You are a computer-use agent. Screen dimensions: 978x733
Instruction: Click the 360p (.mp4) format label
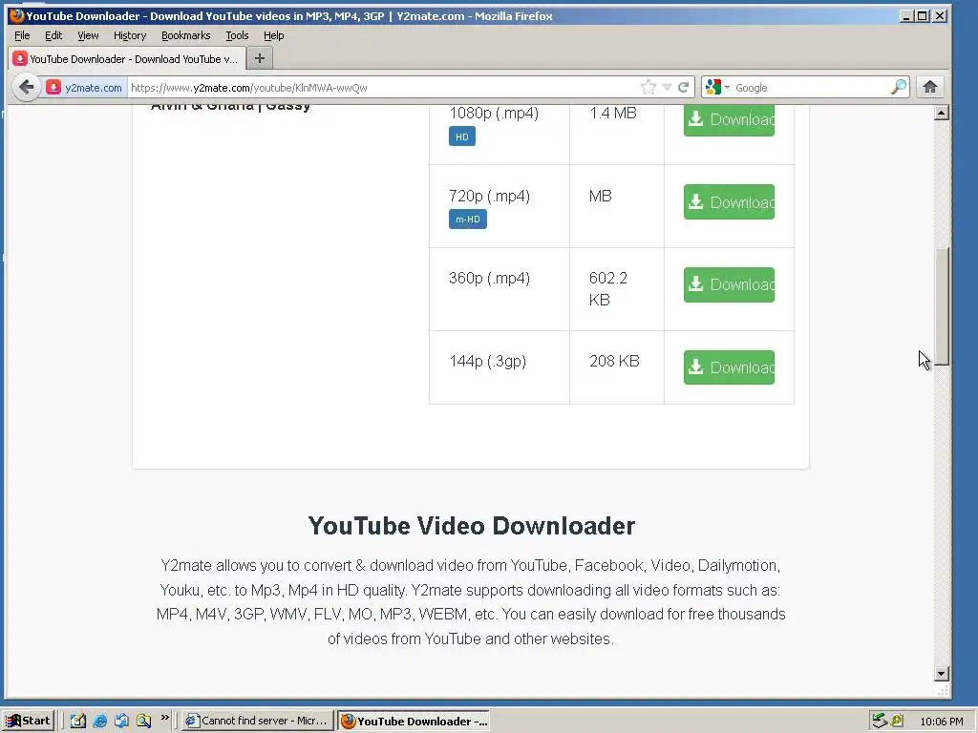point(490,278)
